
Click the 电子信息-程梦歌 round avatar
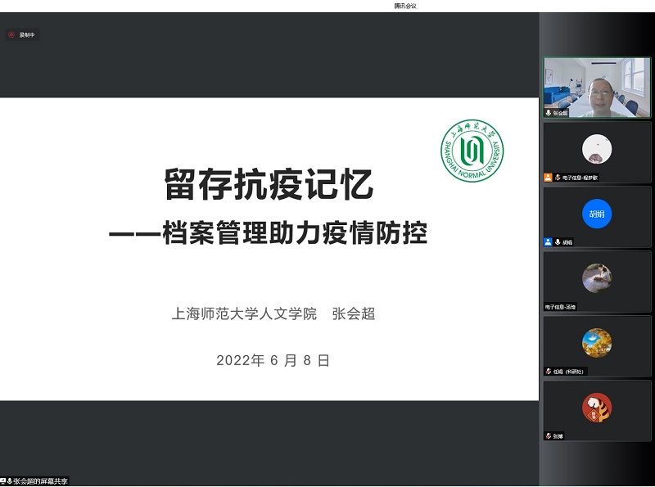pos(597,149)
